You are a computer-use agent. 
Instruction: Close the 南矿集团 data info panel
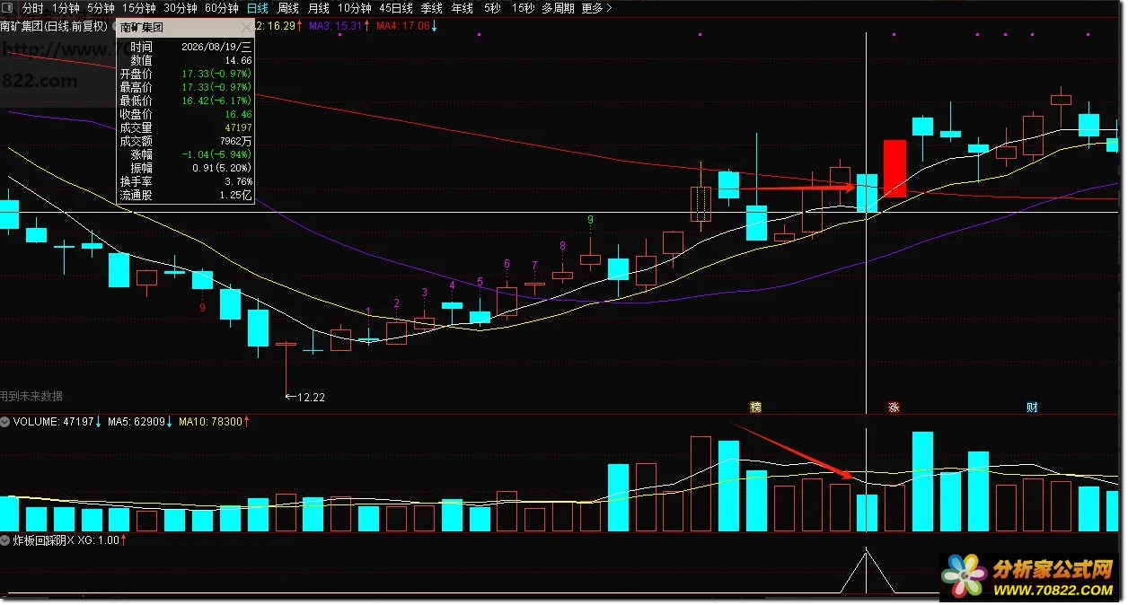coord(247,28)
